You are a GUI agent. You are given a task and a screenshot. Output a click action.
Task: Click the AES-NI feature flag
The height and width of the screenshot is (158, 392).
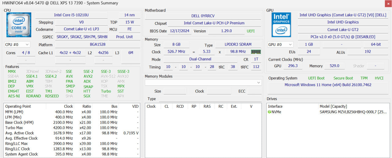pyautogui.click(x=14, y=96)
